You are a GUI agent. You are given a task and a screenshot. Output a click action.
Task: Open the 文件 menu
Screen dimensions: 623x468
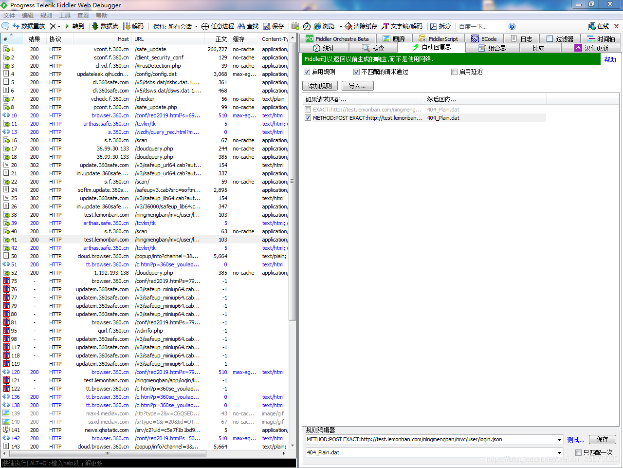pos(9,16)
